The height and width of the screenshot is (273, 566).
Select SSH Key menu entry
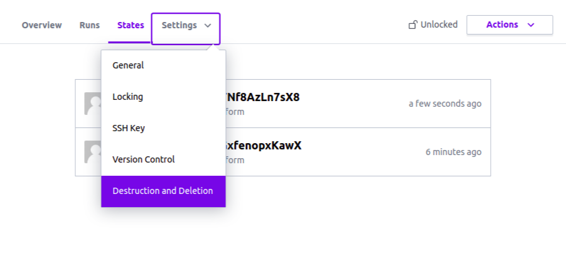pos(164,128)
